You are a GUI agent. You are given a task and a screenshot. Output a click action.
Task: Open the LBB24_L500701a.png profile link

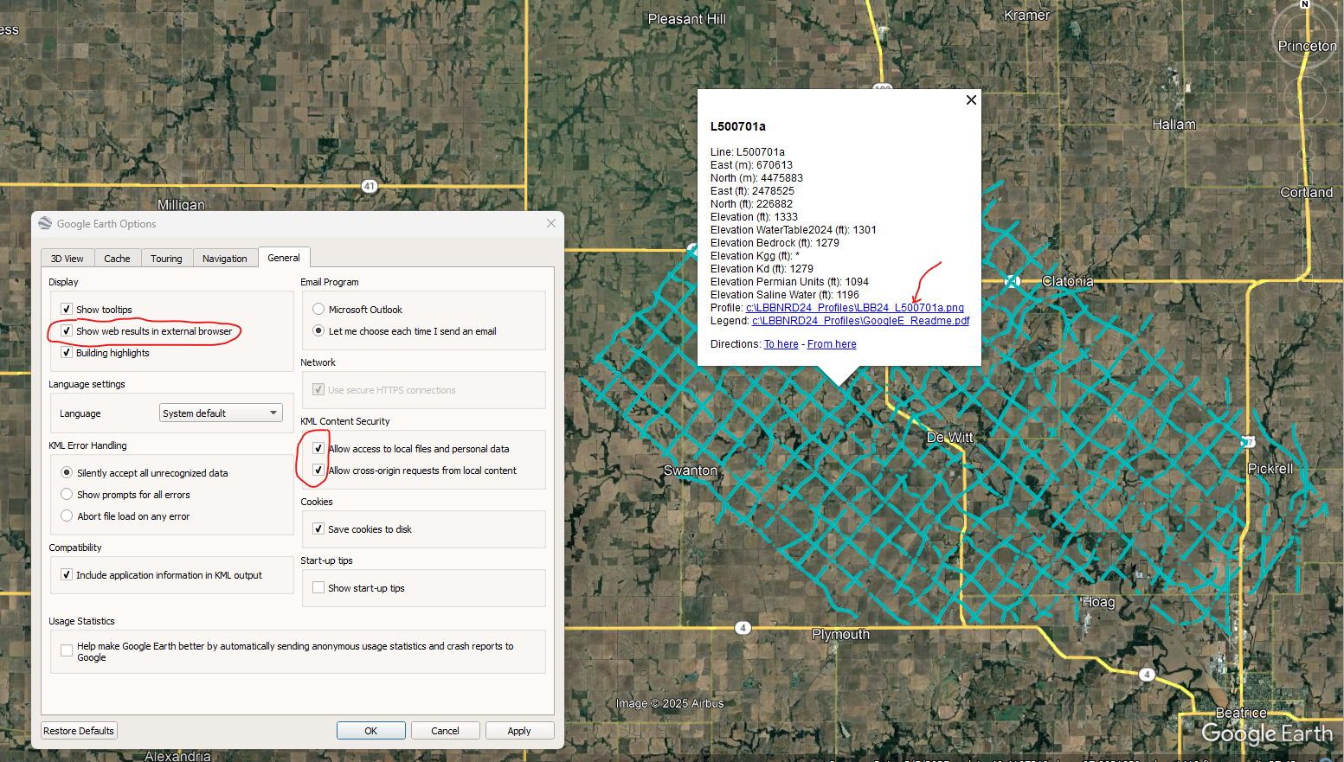pos(855,308)
